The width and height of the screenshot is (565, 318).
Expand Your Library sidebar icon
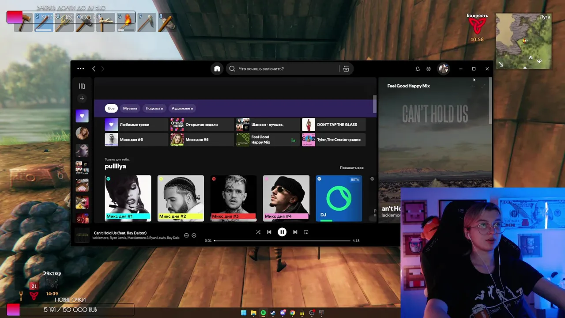tap(82, 86)
